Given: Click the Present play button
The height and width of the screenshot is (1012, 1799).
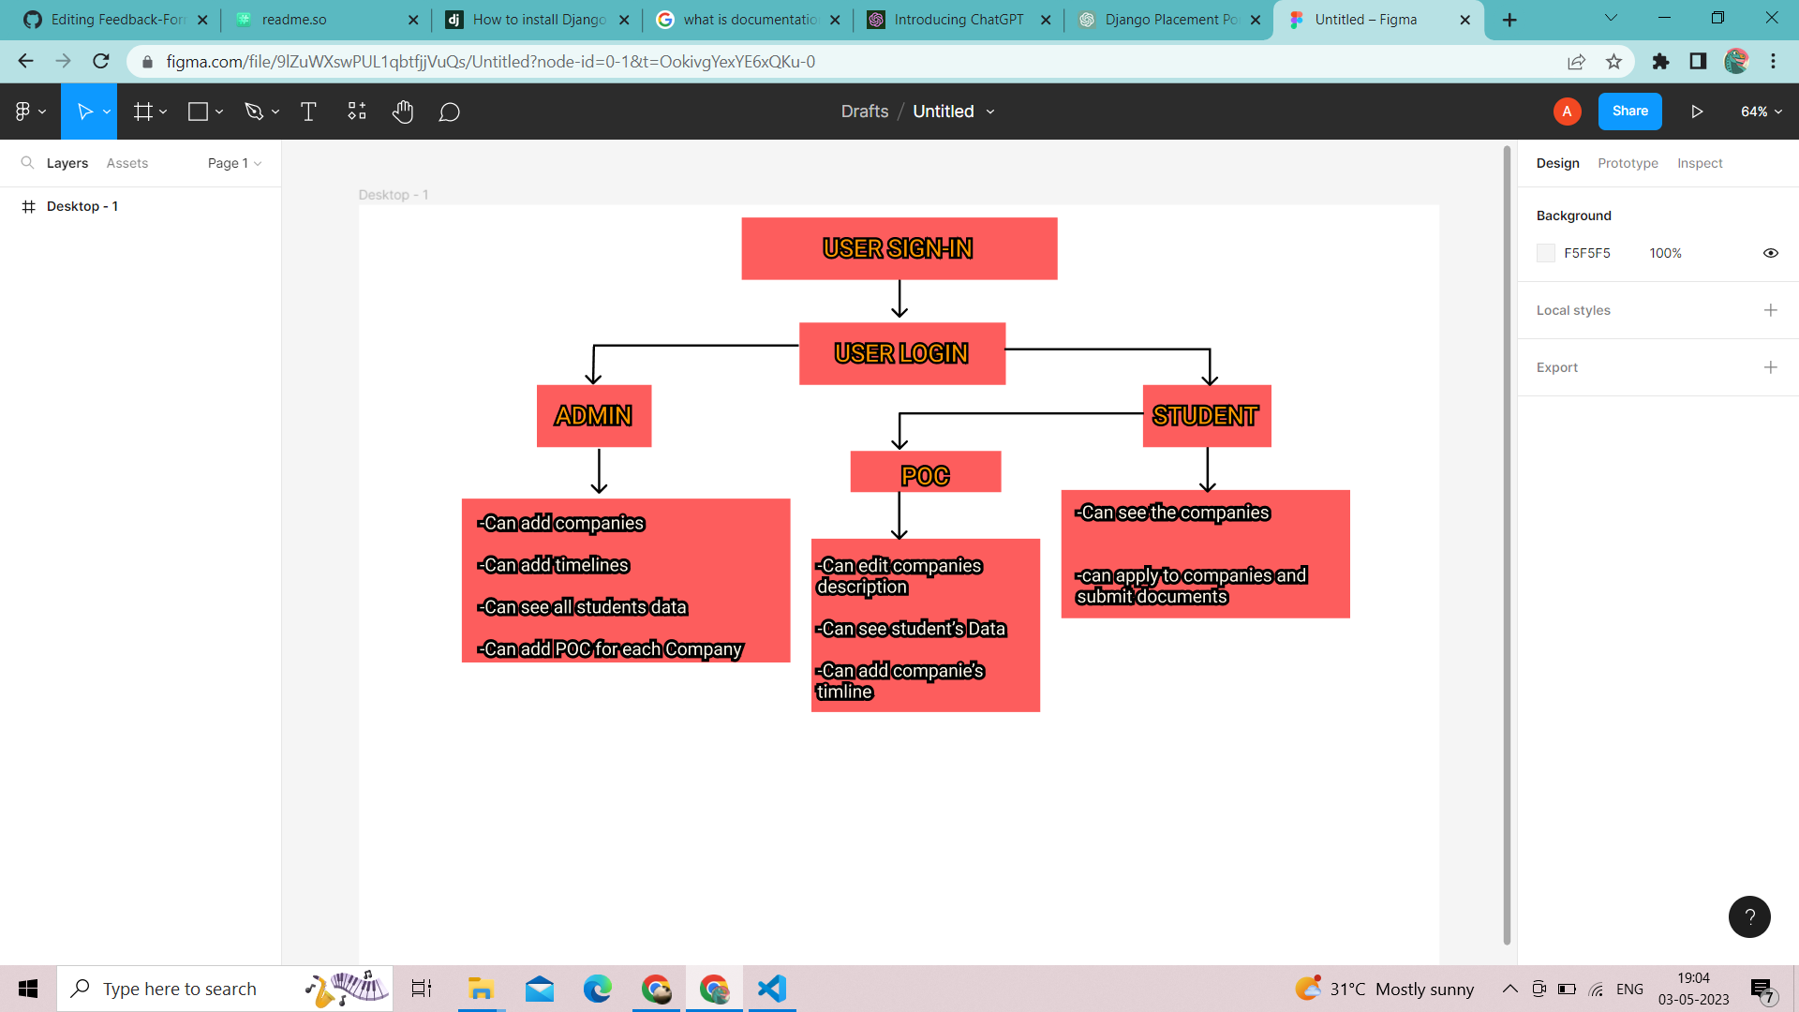Looking at the screenshot, I should click(1697, 112).
